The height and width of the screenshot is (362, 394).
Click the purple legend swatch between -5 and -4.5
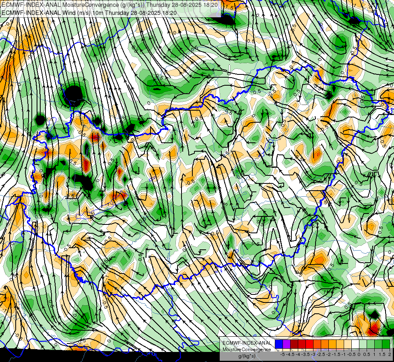coord(287,344)
